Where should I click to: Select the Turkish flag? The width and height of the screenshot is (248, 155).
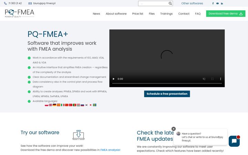[x=71, y=105]
